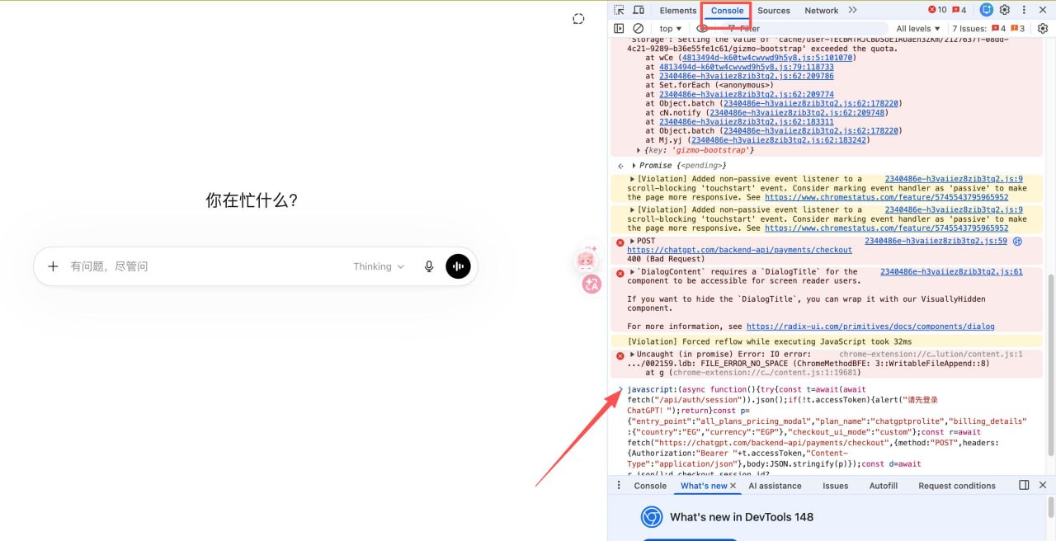This screenshot has width=1056, height=541.
Task: Close the bottom drawer panel
Action: 1043,485
